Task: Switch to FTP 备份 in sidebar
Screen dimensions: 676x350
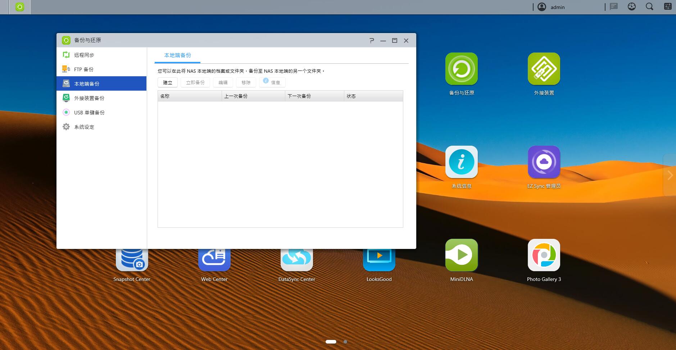Action: [83, 69]
